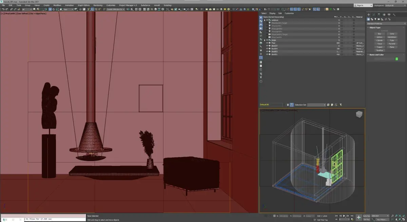Select the Cameras create category icon
The image size is (407, 222).
point(379,19)
